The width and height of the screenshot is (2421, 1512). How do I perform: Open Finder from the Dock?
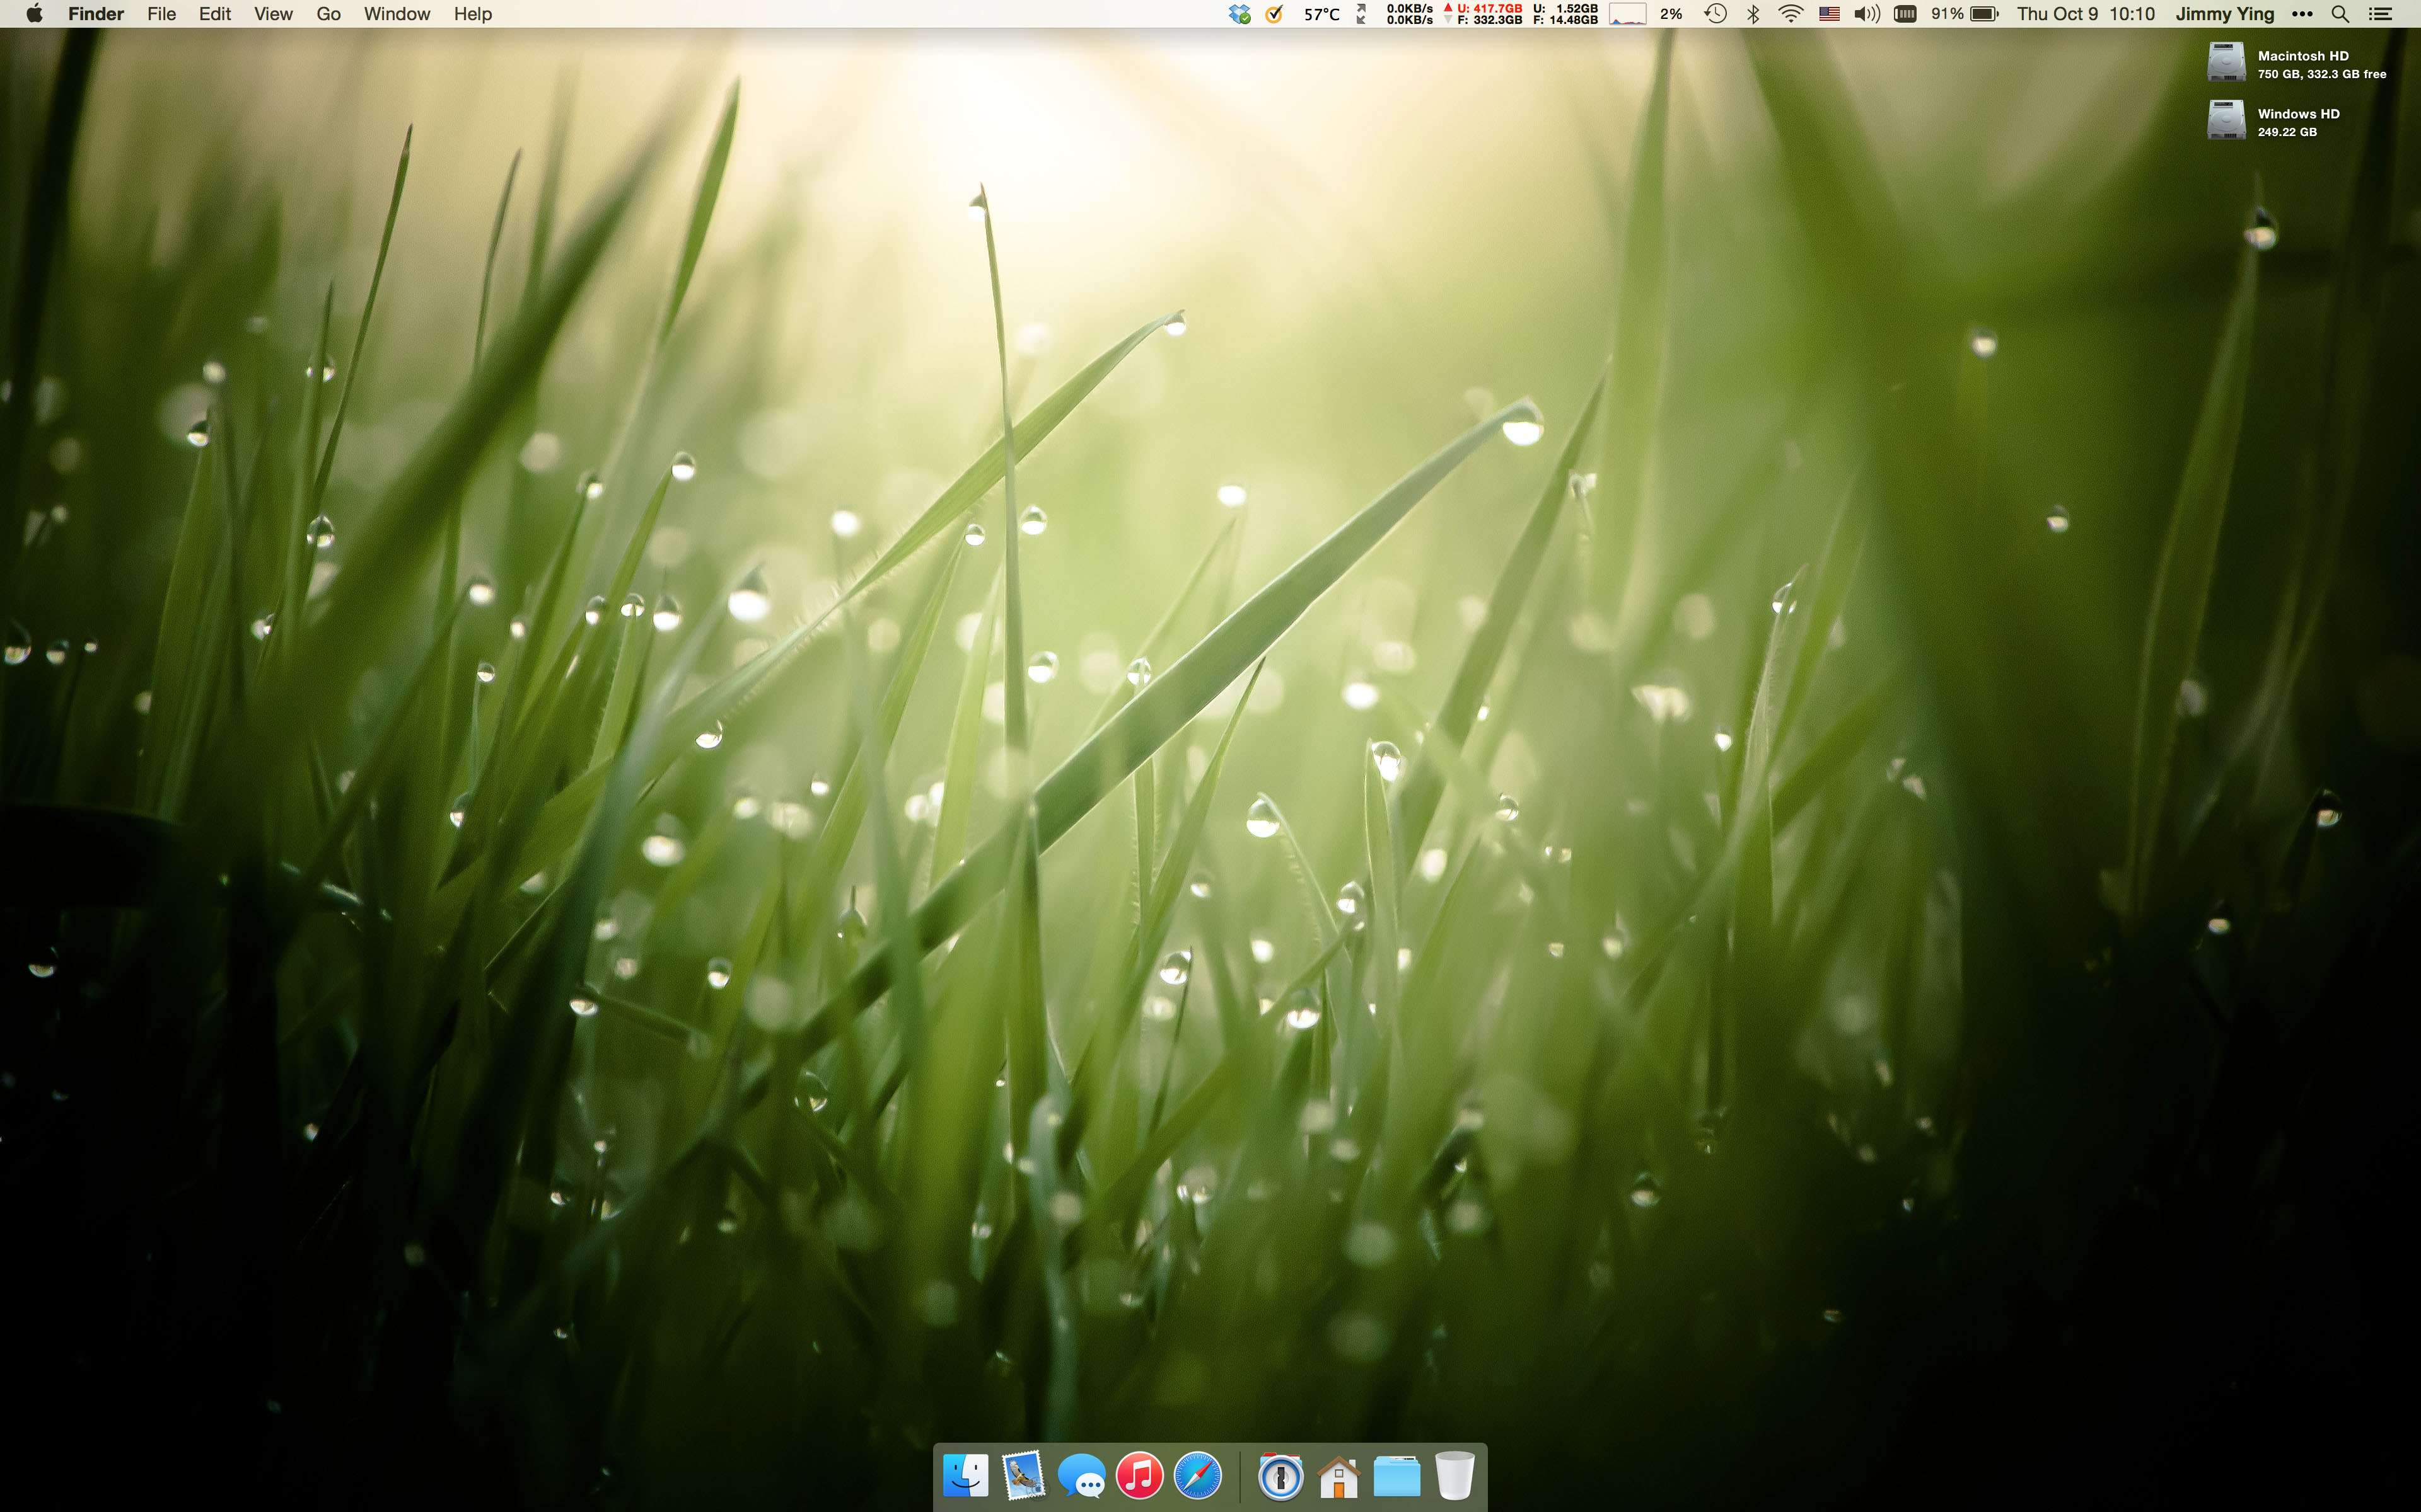(965, 1476)
